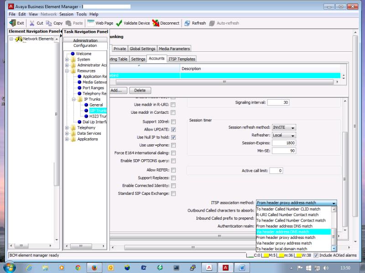
Task: Toggle Include ACKed alarms checkbox
Action: click(x=316, y=255)
